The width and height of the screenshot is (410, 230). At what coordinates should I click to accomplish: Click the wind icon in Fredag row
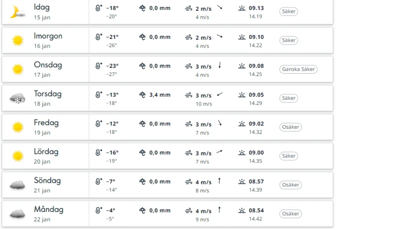coord(189,124)
